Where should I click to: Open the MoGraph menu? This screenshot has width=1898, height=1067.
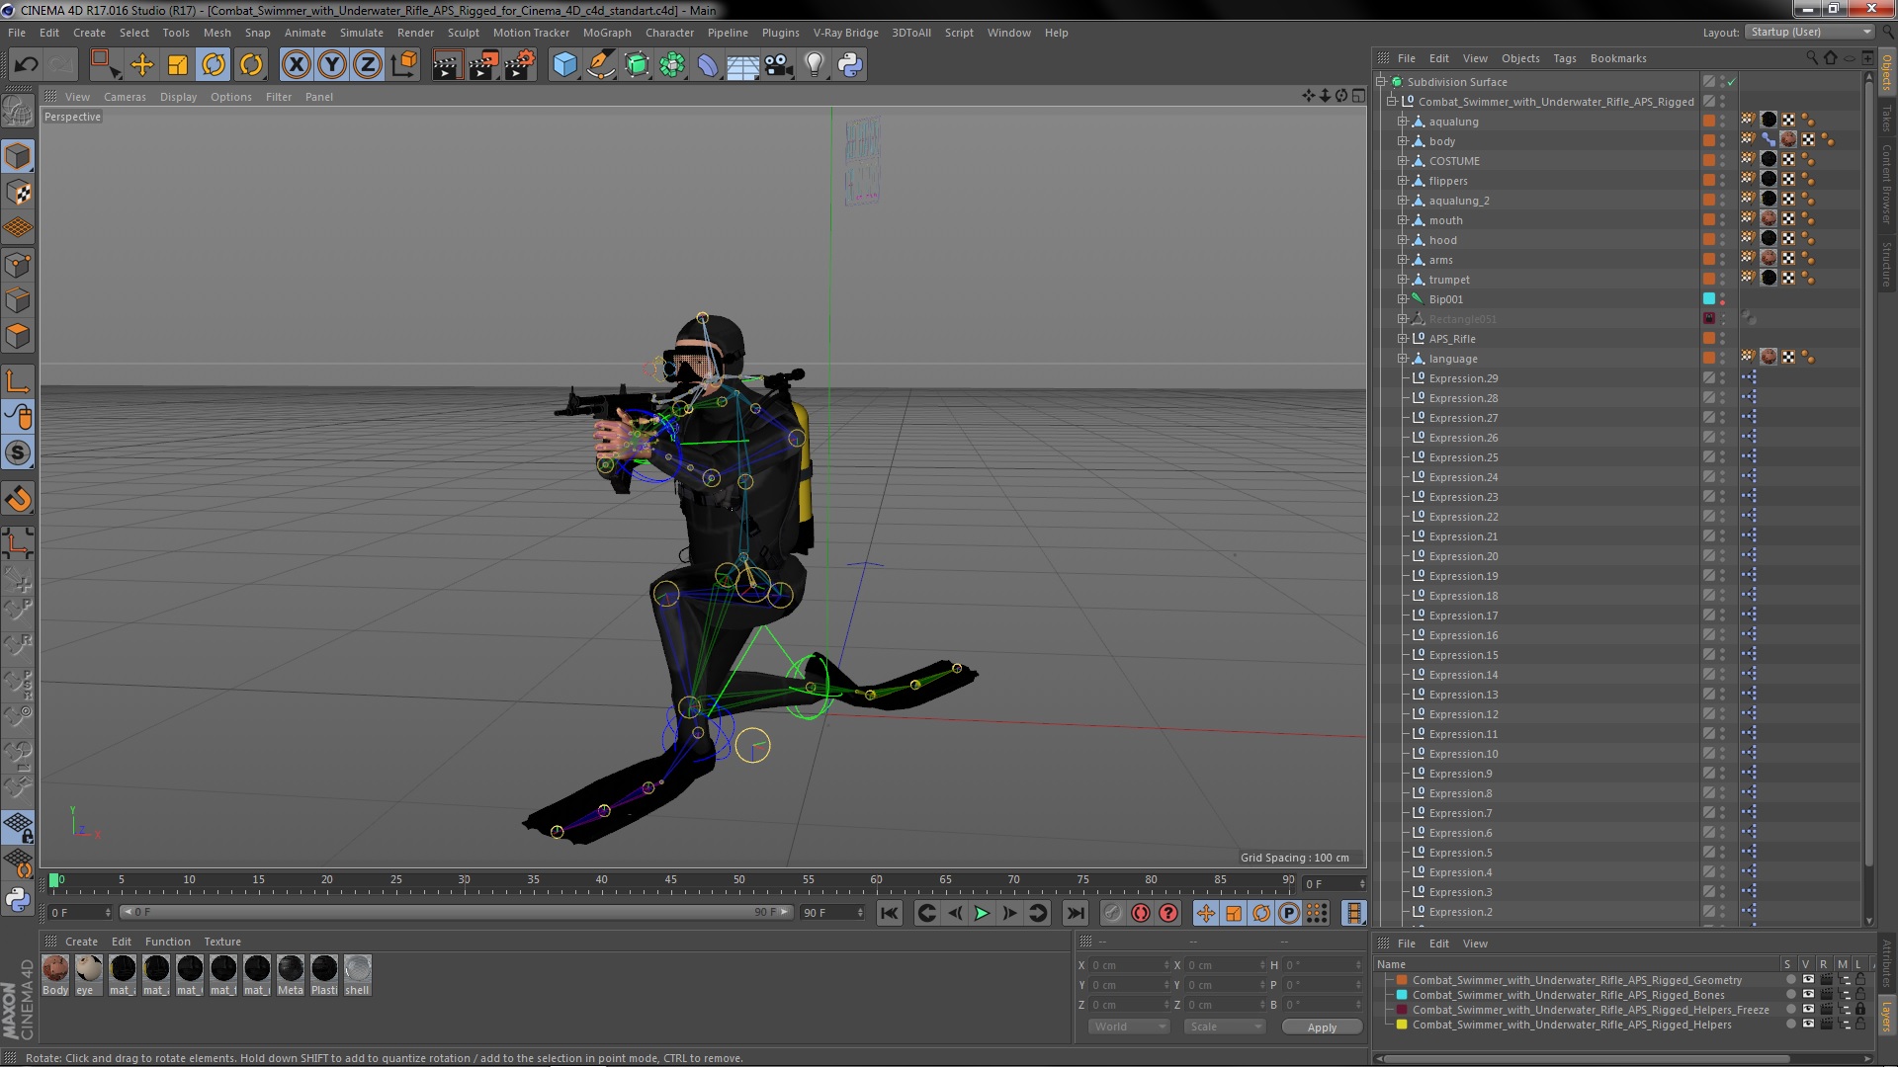(x=607, y=33)
